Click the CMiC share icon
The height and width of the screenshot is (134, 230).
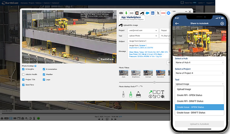click(x=163, y=13)
